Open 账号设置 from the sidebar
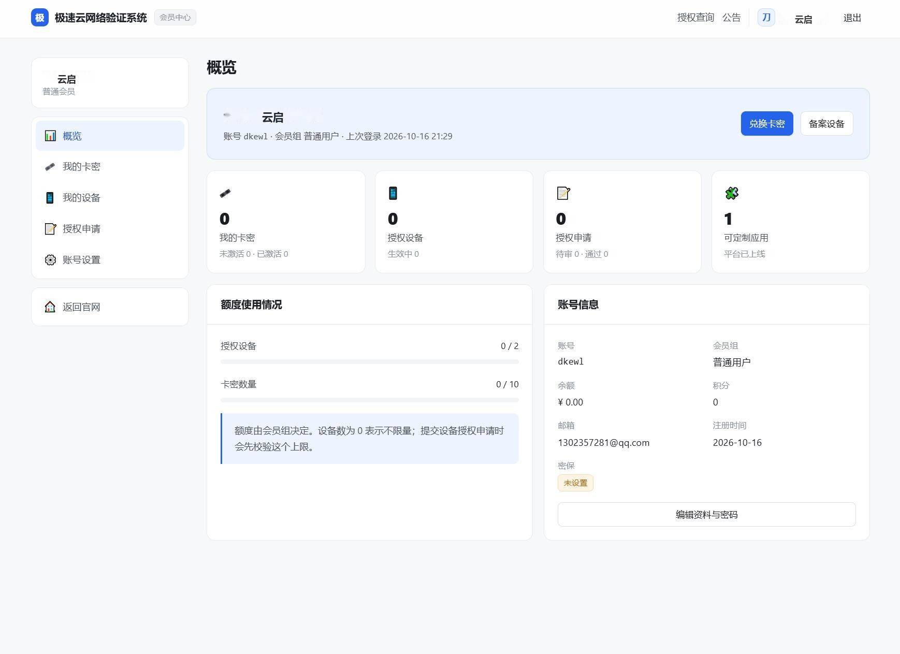Image resolution: width=900 pixels, height=654 pixels. [110, 260]
